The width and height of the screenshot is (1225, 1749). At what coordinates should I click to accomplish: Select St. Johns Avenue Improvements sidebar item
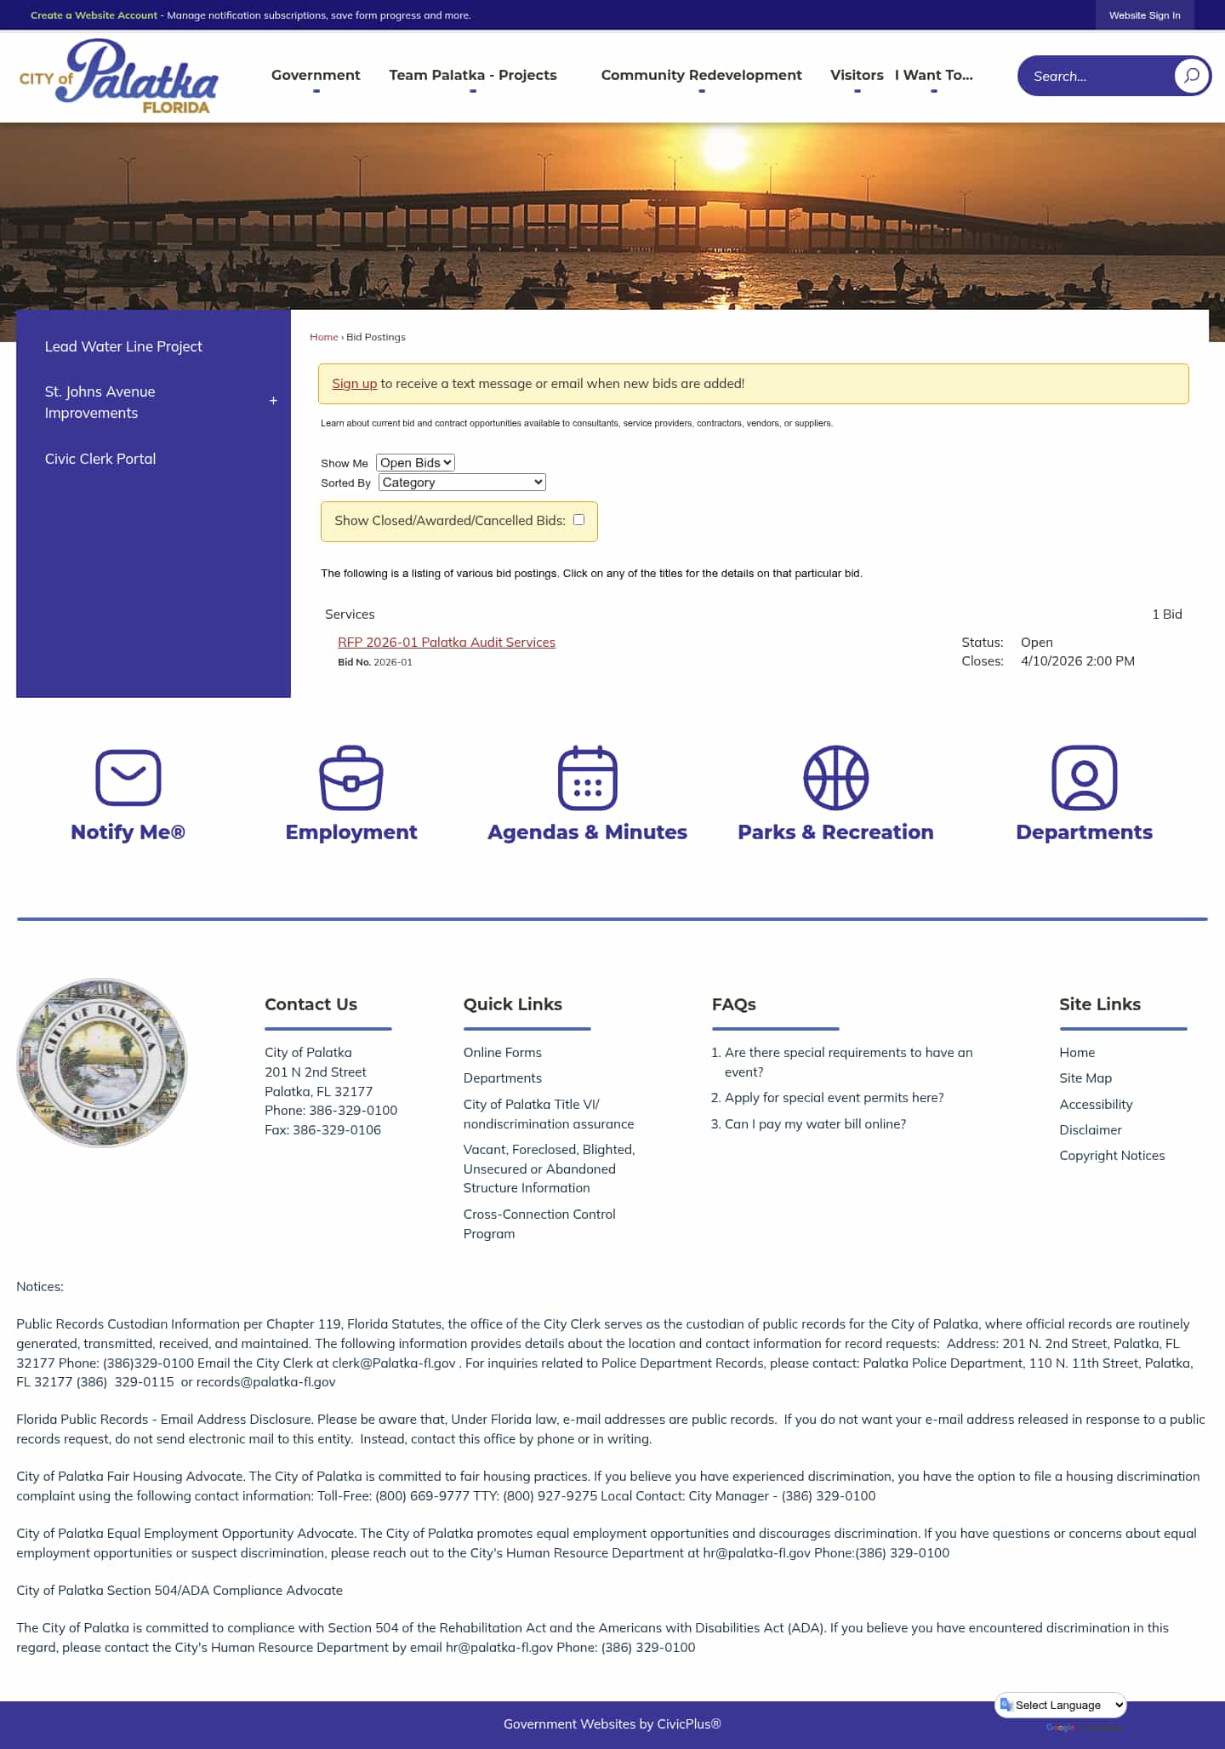[x=100, y=402]
